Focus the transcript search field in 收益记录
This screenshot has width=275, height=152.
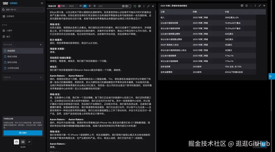pyautogui.click(x=109, y=6)
